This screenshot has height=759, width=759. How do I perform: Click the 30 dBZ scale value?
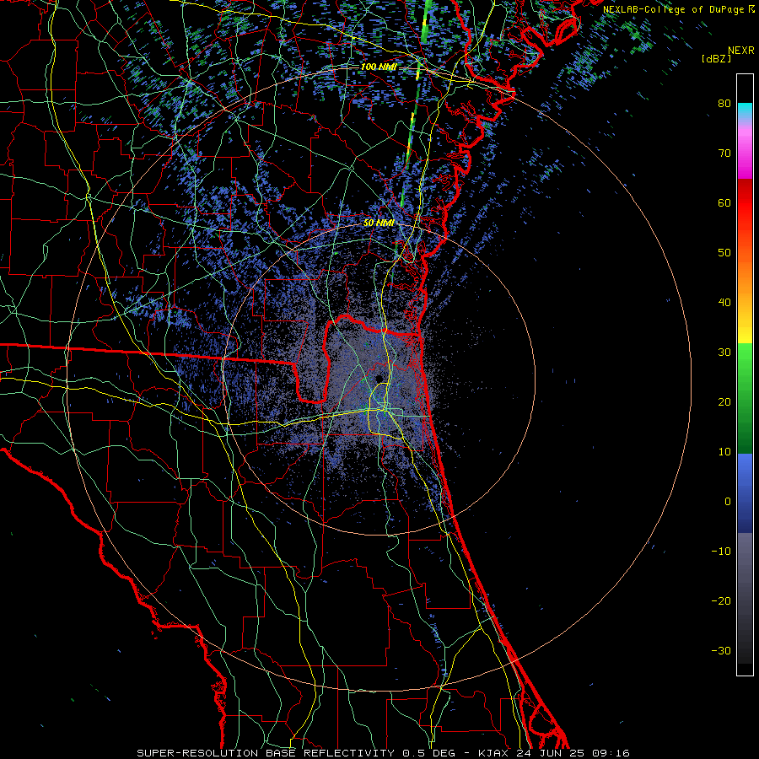(724, 353)
